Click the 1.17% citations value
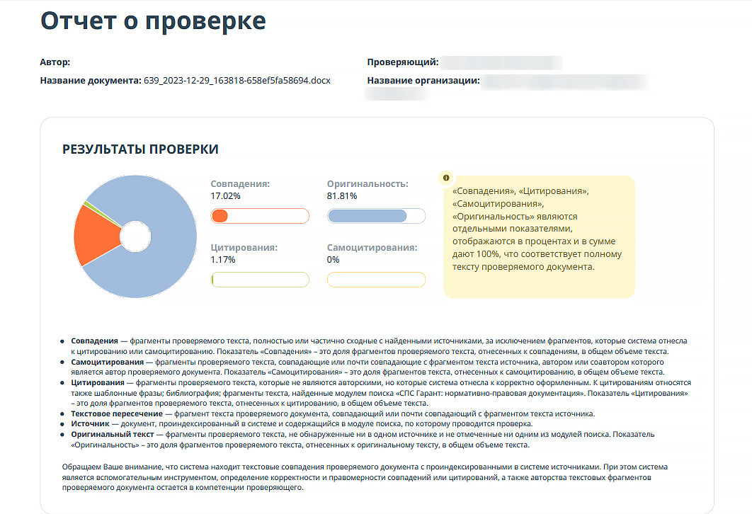752x514 pixels. coord(223,260)
